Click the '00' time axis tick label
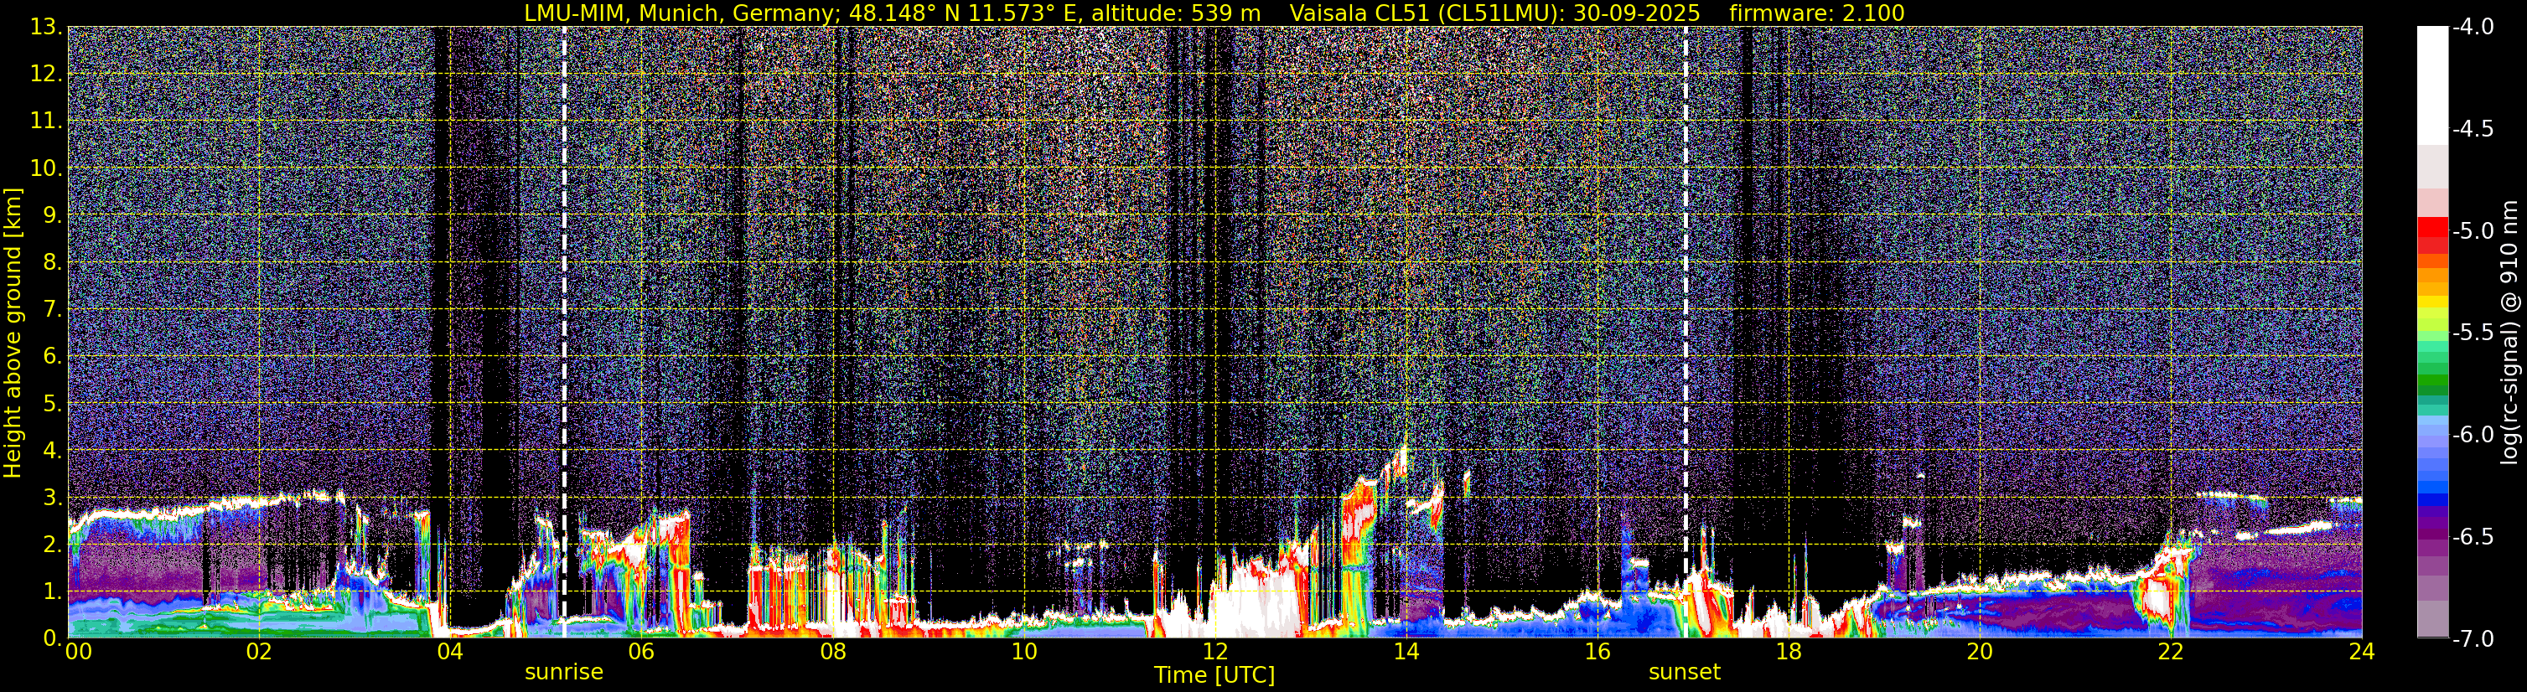The image size is (2527, 692). [79, 652]
